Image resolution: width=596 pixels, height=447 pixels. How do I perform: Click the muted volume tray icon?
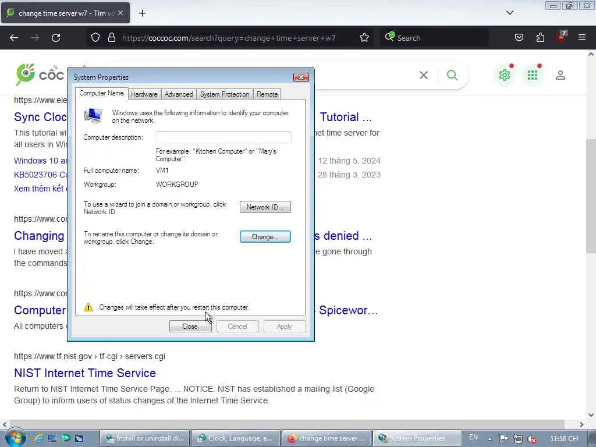(532, 439)
